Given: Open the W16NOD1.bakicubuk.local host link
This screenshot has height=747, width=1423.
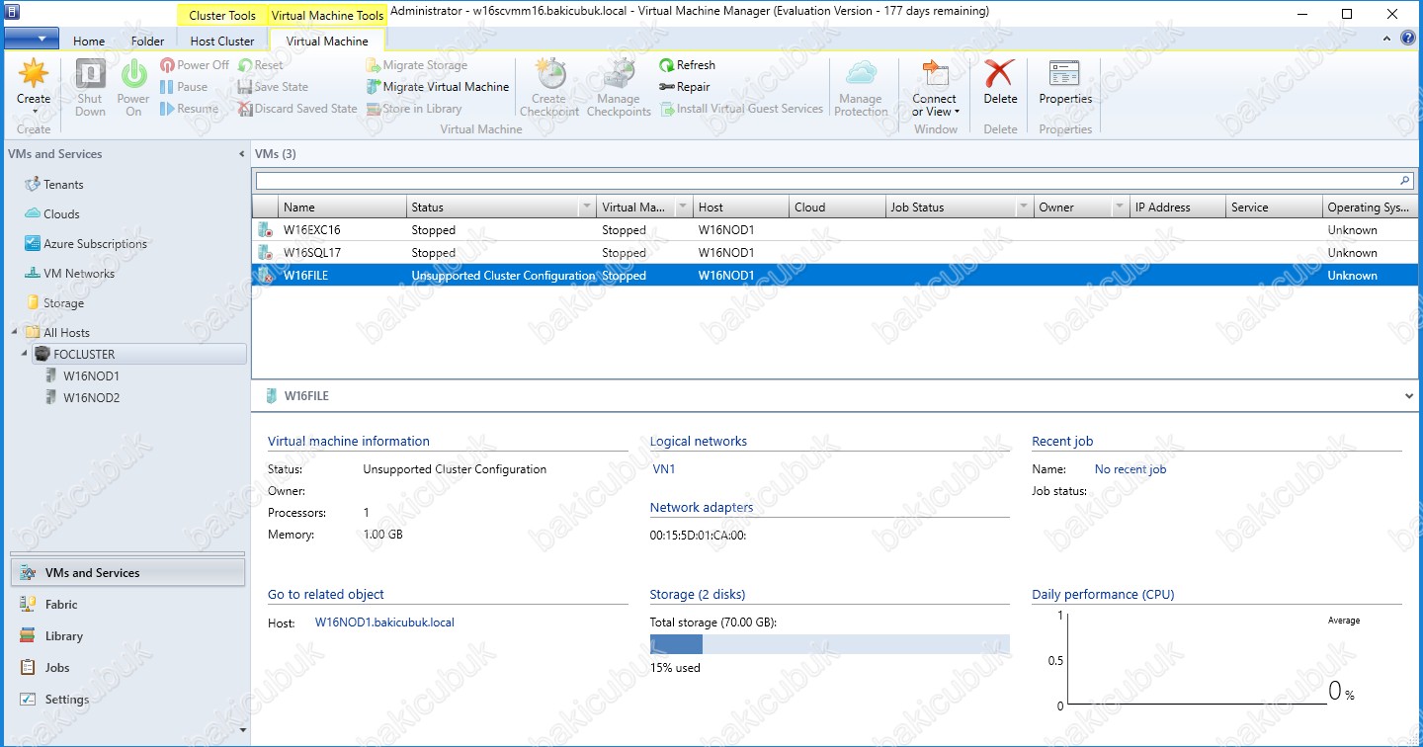Looking at the screenshot, I should click(383, 622).
